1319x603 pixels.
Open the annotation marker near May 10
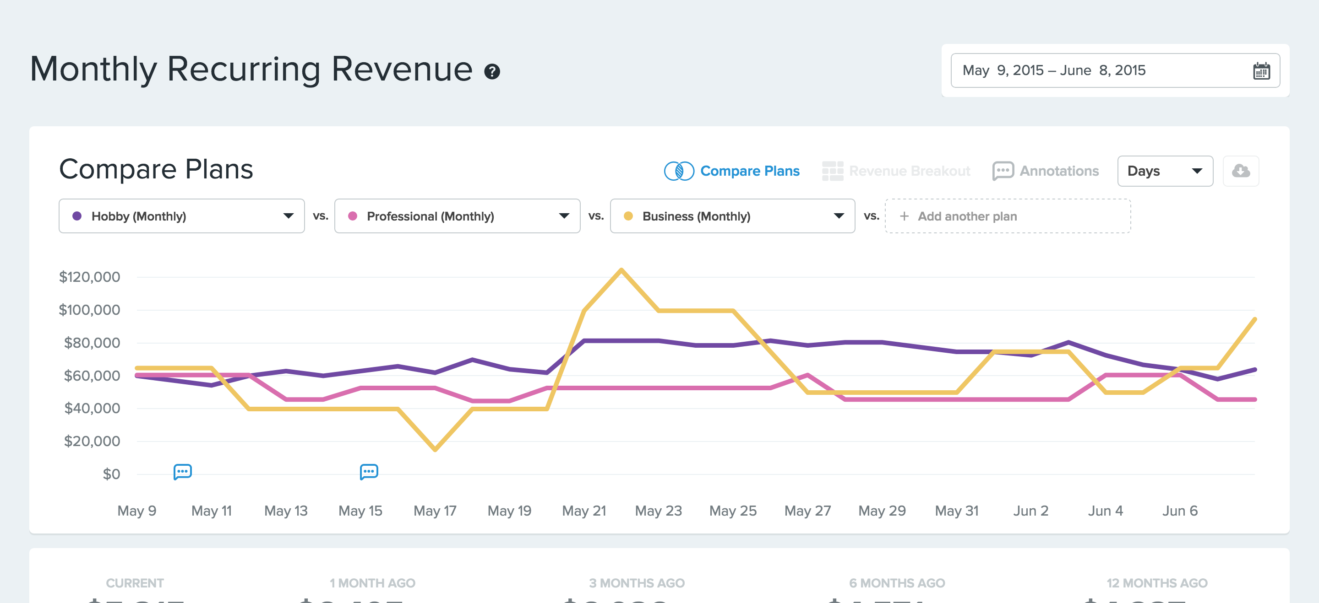182,471
